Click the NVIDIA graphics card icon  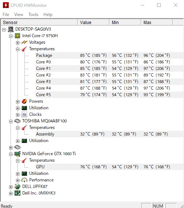[17, 154]
